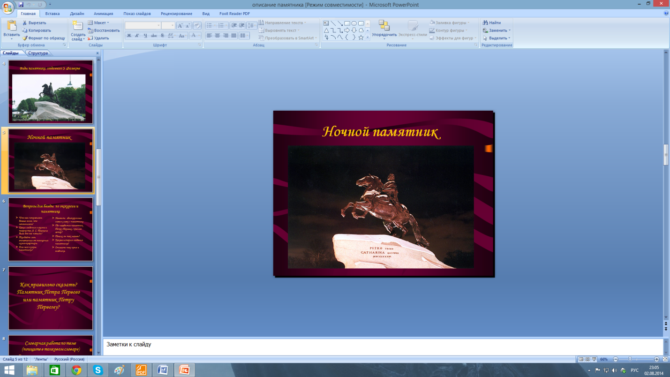Zoom in with plus button

657,359
